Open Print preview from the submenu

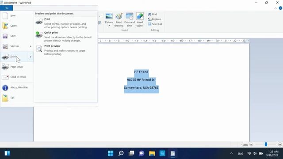pyautogui.click(x=66, y=50)
